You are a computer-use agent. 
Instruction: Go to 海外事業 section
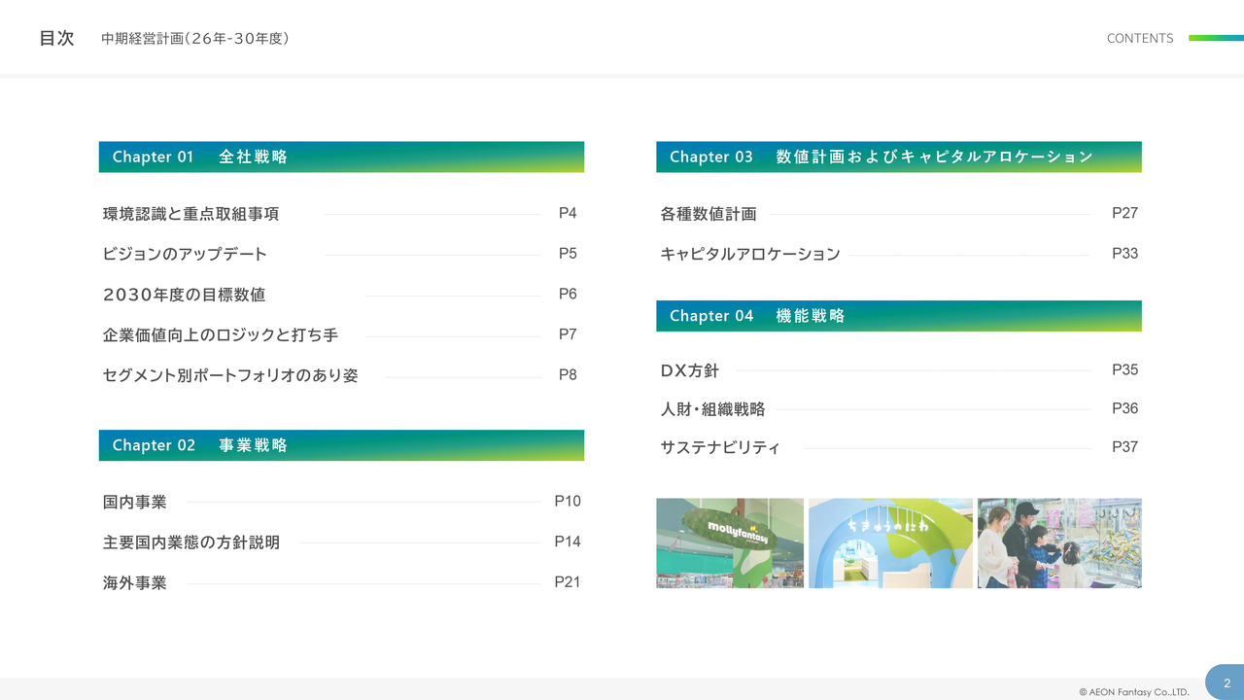(135, 583)
